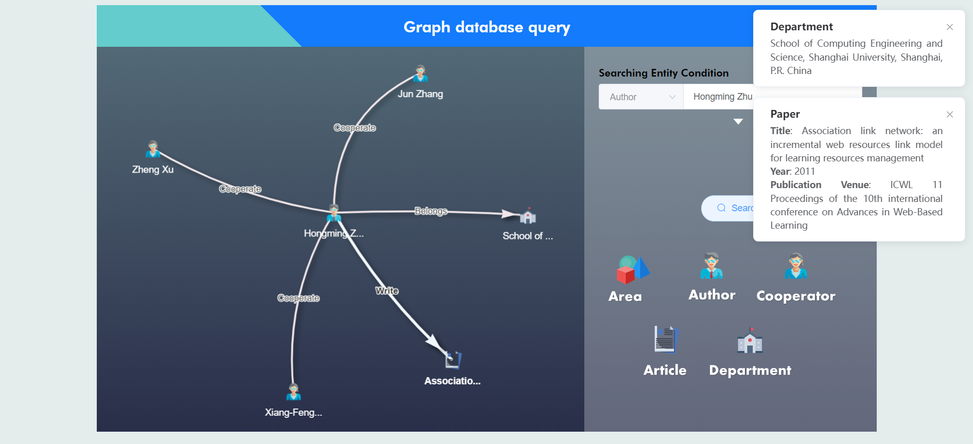Click the Year: 2011 line in Paper popup
This screenshot has width=973, height=444.
tap(793, 172)
